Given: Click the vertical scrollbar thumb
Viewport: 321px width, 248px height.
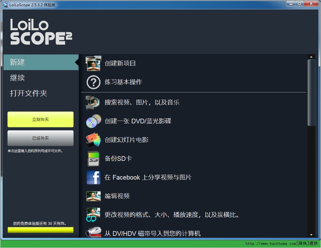Looking at the screenshot, I should coord(311,93).
